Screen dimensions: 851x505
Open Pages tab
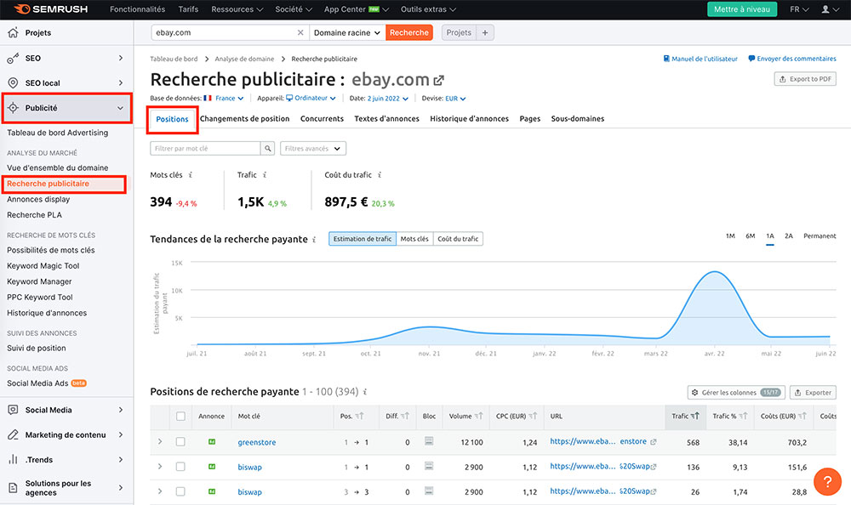(x=529, y=119)
